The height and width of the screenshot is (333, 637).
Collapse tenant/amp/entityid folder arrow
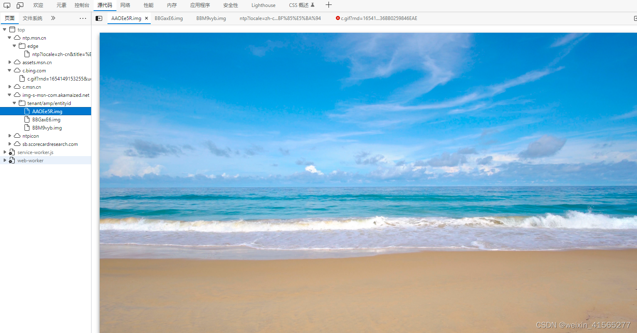click(14, 103)
